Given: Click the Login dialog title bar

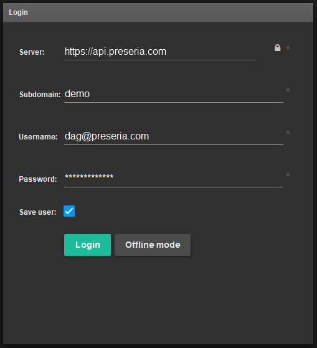Looking at the screenshot, I should tap(158, 12).
